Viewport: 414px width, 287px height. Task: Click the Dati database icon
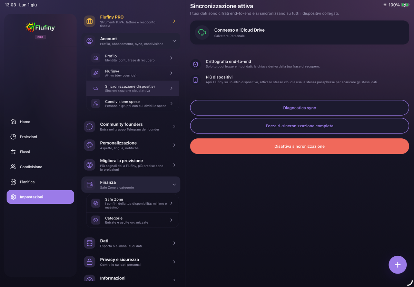tap(90, 243)
